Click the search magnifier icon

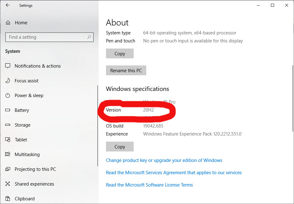(89, 37)
